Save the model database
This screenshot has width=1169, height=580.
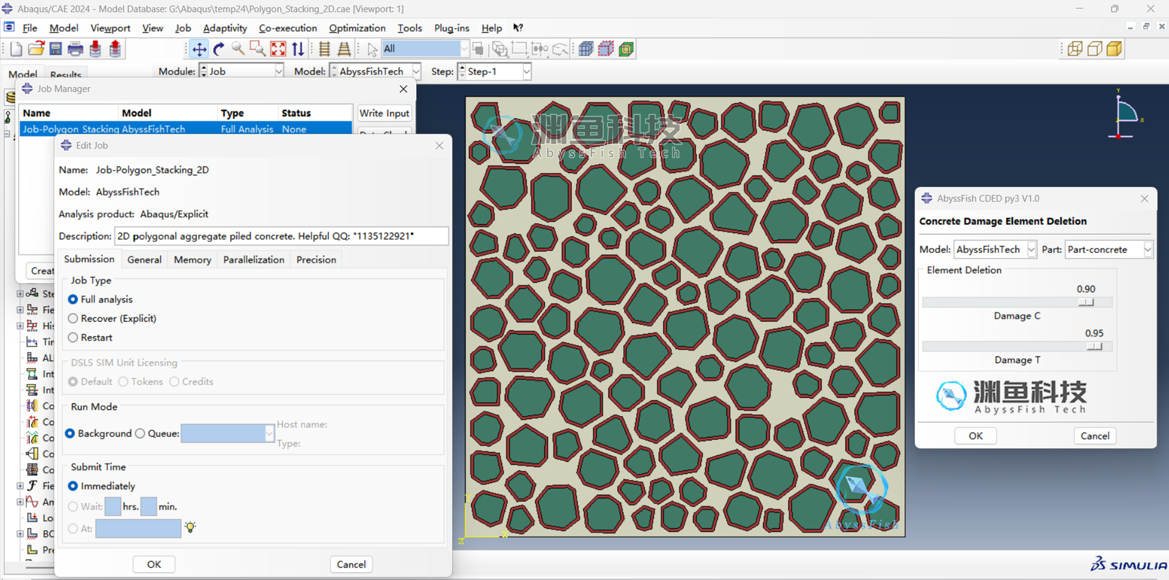[x=56, y=49]
